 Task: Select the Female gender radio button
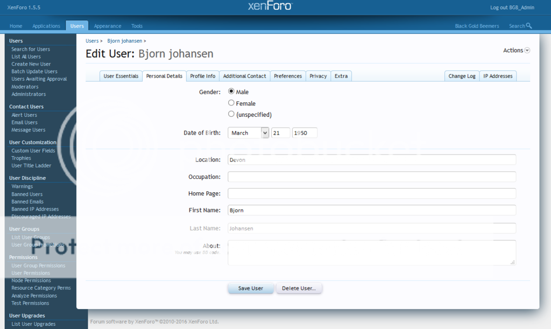pyautogui.click(x=231, y=103)
